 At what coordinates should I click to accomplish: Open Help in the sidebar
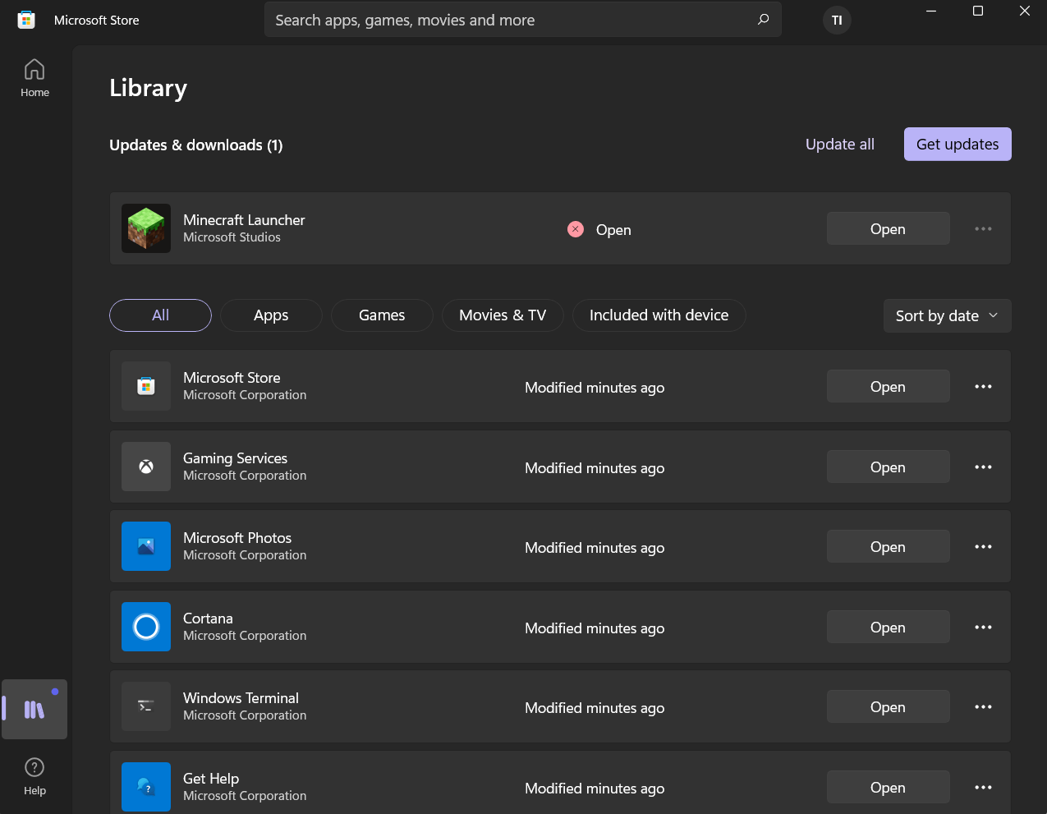[34, 777]
